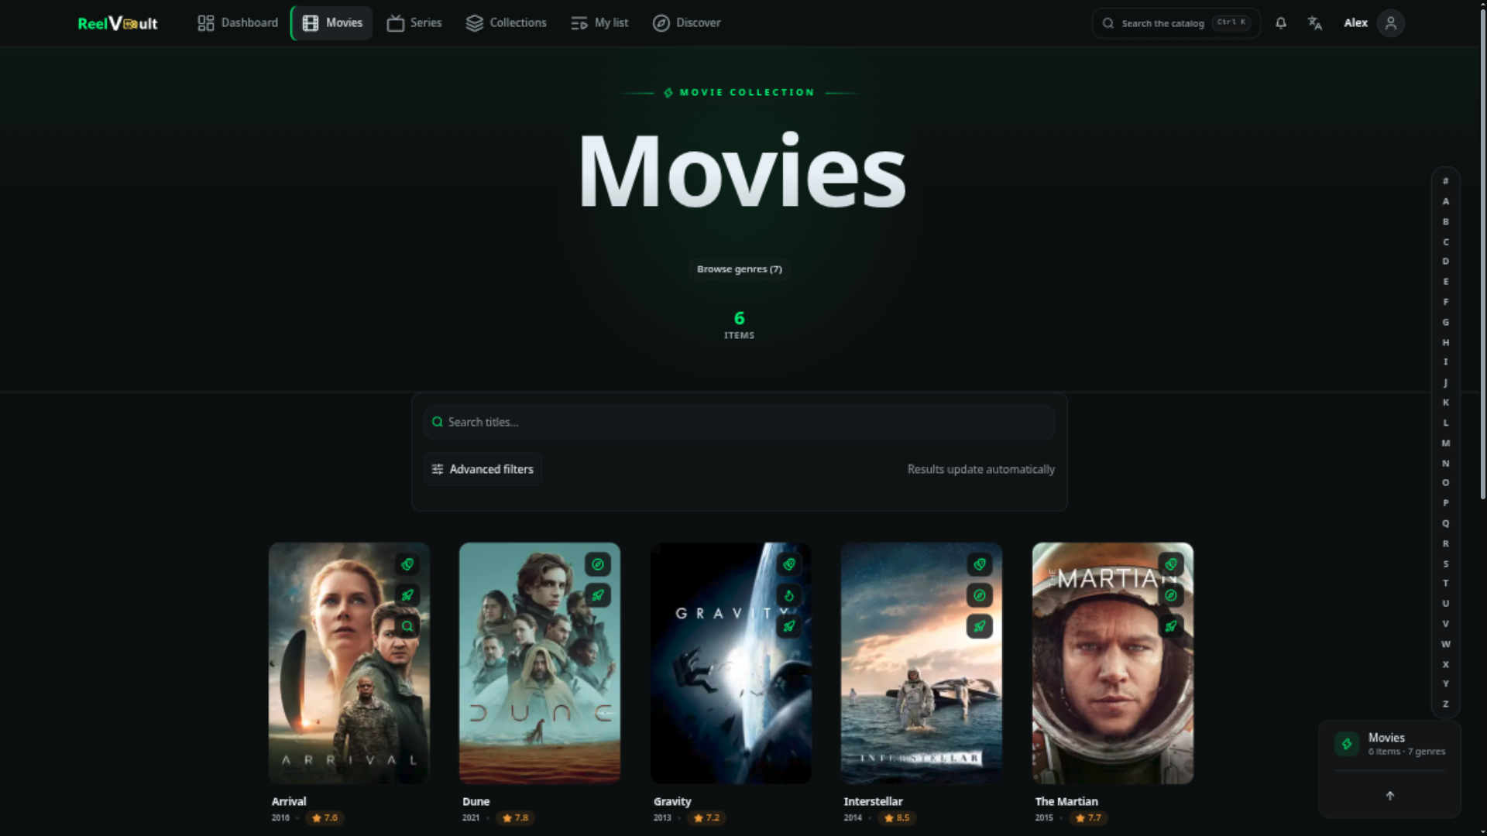This screenshot has width=1487, height=836.
Task: Jump to letter D in alphabet index
Action: click(x=1446, y=262)
